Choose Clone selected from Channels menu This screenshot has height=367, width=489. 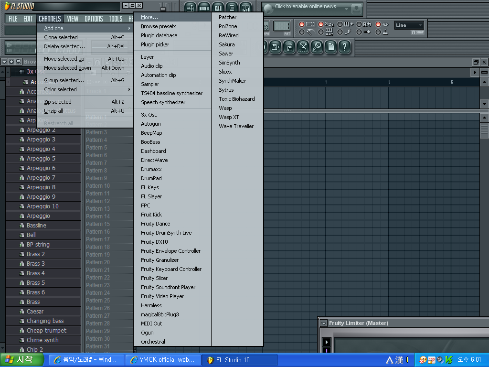(85, 37)
